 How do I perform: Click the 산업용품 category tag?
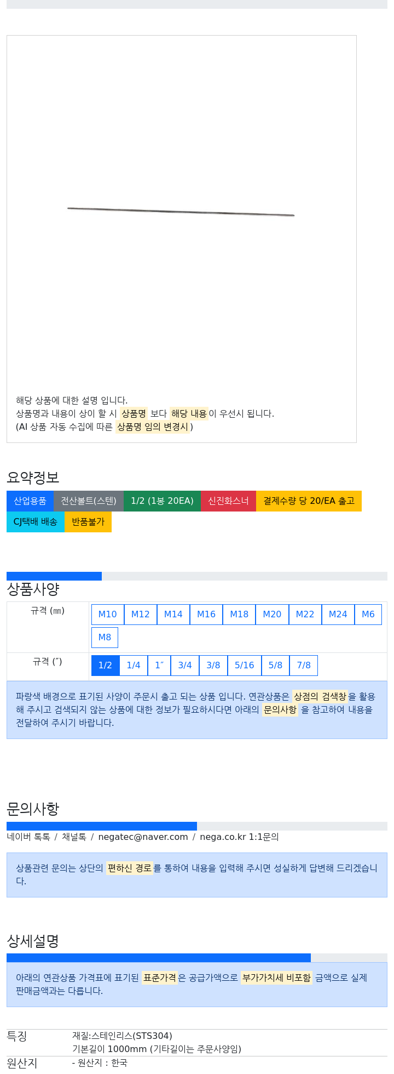(30, 501)
